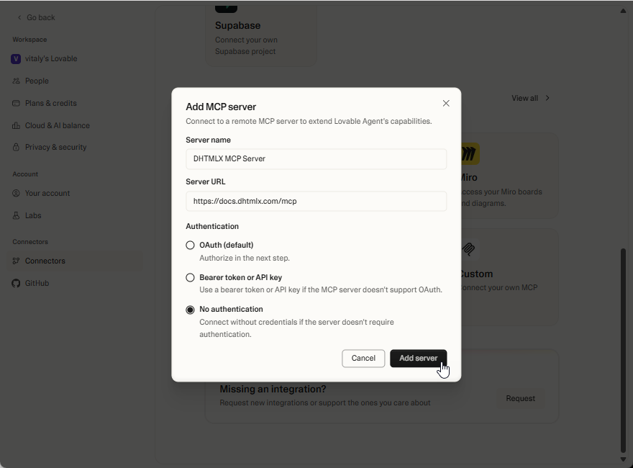Click inside the Server URL input field
Screen dimensions: 633x468
click(x=316, y=201)
